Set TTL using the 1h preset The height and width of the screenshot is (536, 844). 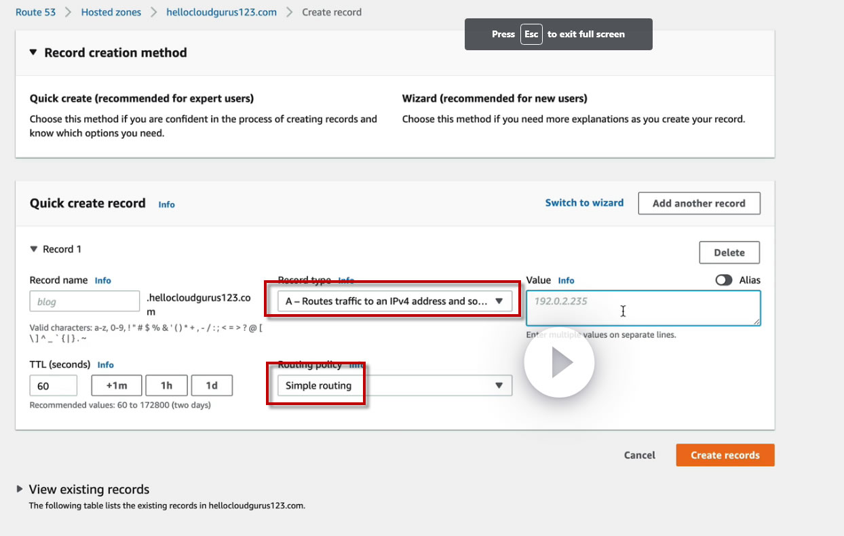[x=166, y=385]
